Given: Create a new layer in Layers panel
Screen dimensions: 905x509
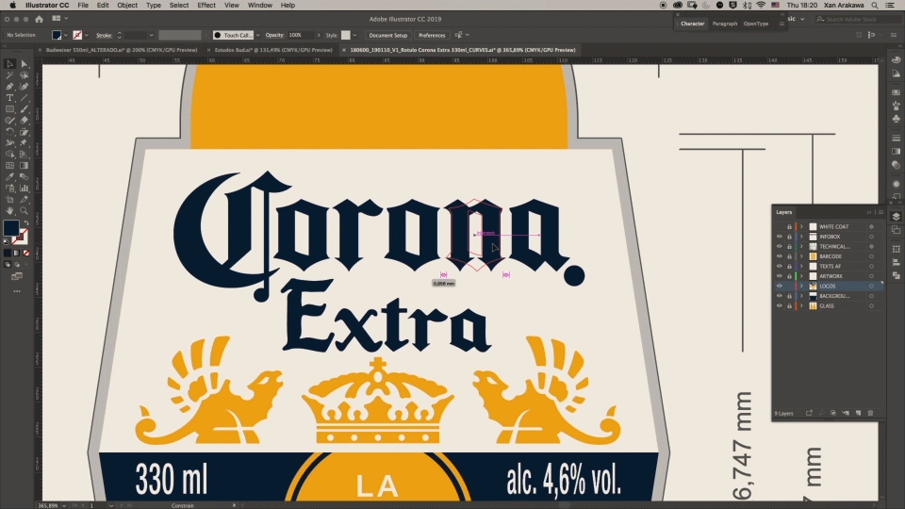Looking at the screenshot, I should [858, 413].
